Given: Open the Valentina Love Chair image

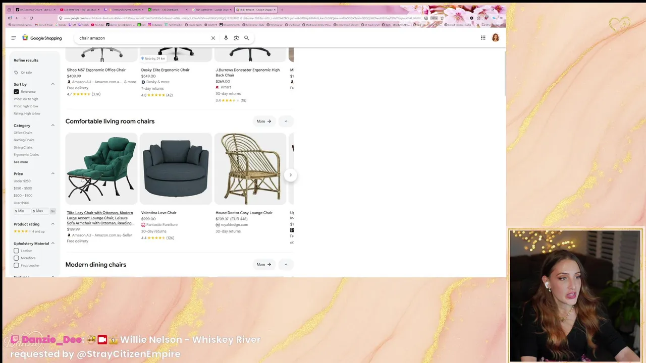Looking at the screenshot, I should pos(176,168).
